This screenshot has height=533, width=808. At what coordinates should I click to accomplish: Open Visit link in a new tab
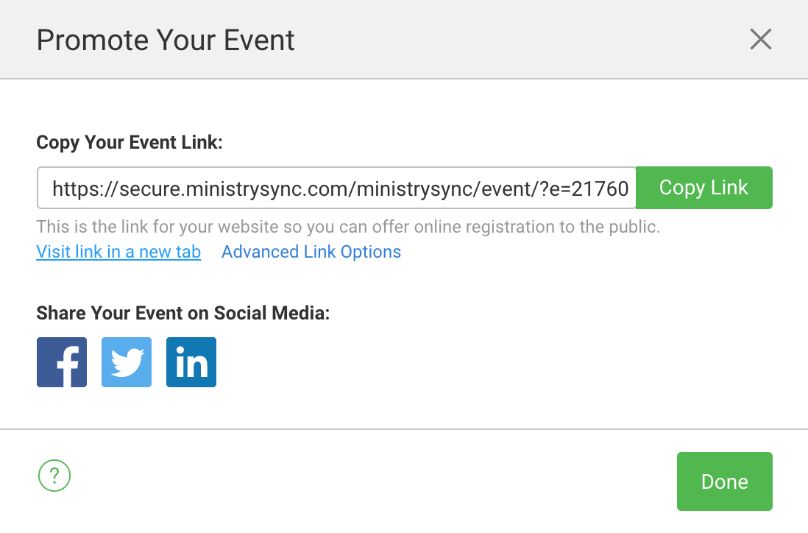[x=118, y=252]
